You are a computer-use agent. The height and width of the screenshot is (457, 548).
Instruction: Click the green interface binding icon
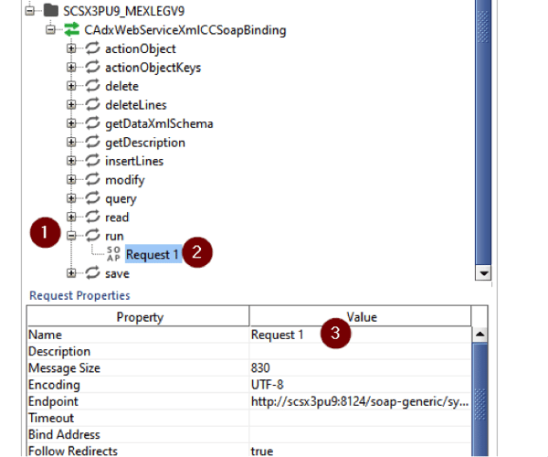[71, 29]
